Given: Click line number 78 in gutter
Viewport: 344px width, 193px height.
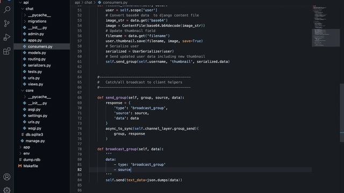Looking at the screenshot, I should click(80, 149).
